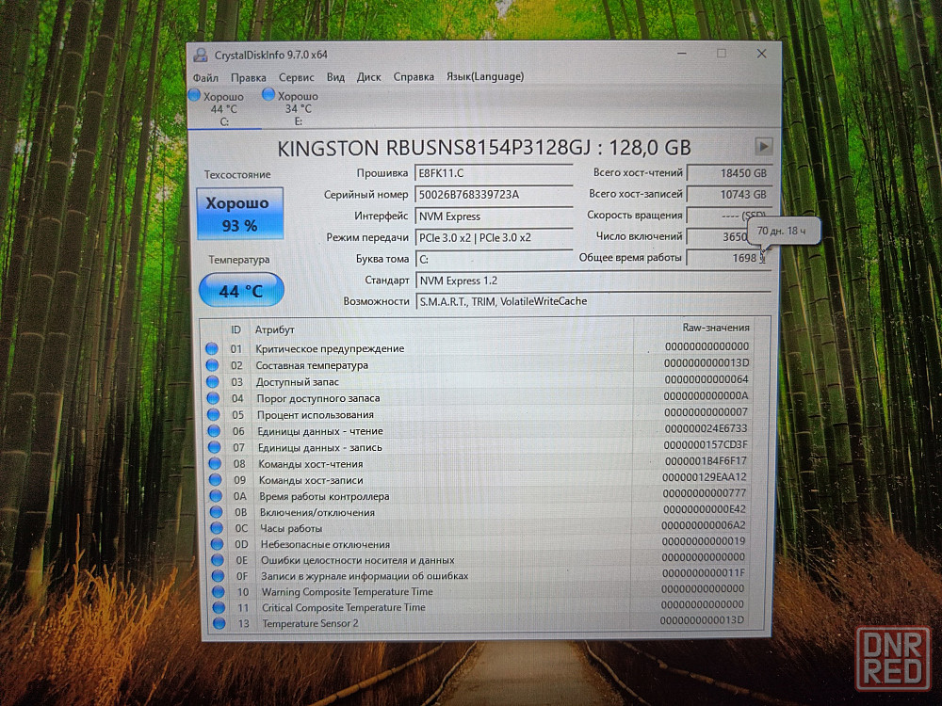Viewport: 942px width, 706px height.
Task: Click status icon for Порог доступного запаса
Action: (x=213, y=398)
